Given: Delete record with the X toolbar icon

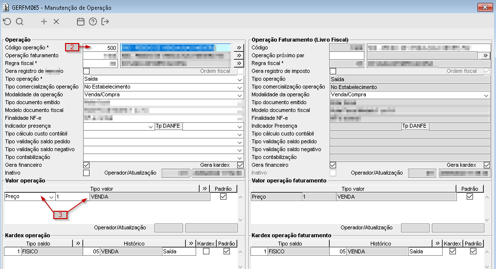Looking at the screenshot, I should point(56,22).
